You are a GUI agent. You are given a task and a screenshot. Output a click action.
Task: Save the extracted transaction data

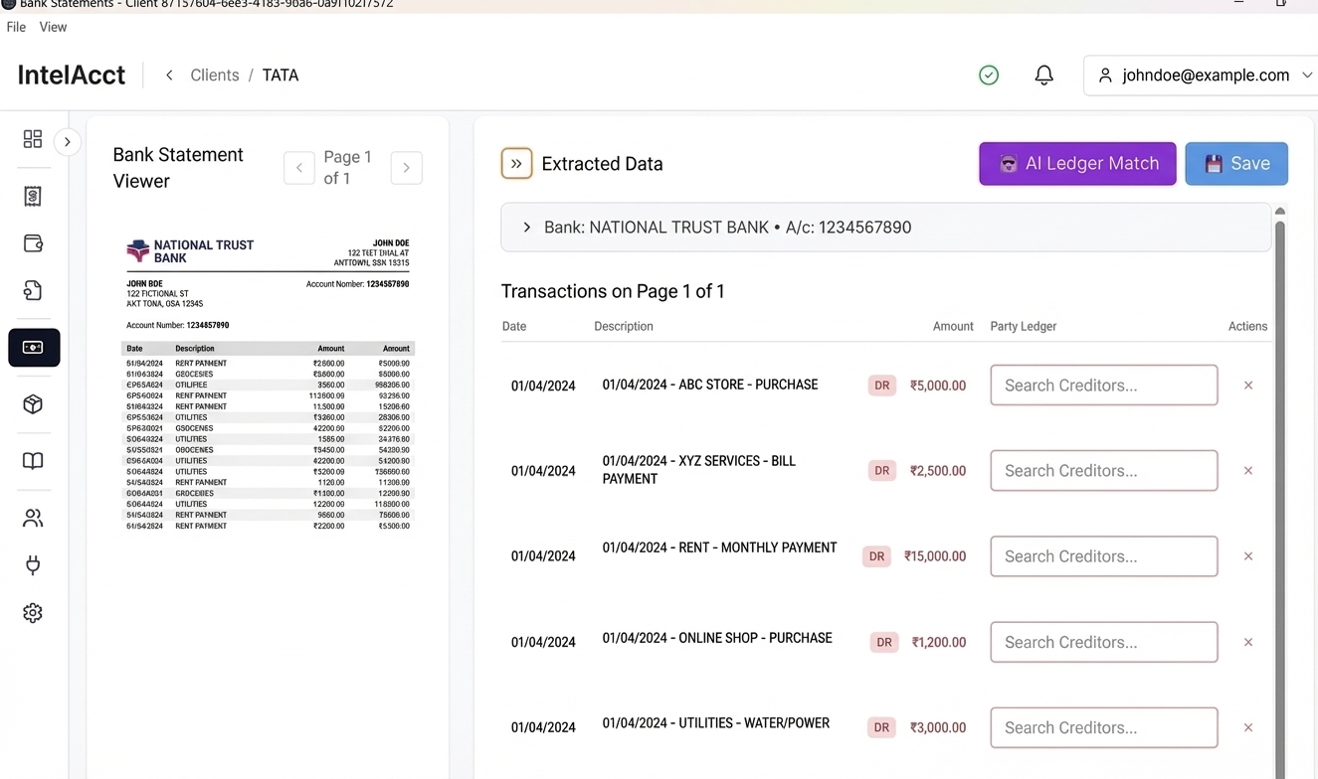[1236, 163]
